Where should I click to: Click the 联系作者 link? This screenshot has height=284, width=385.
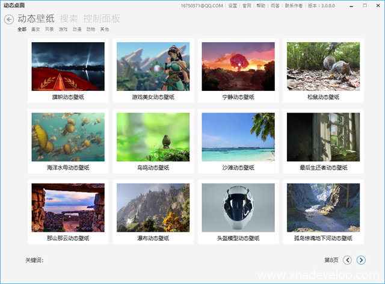[294, 5]
